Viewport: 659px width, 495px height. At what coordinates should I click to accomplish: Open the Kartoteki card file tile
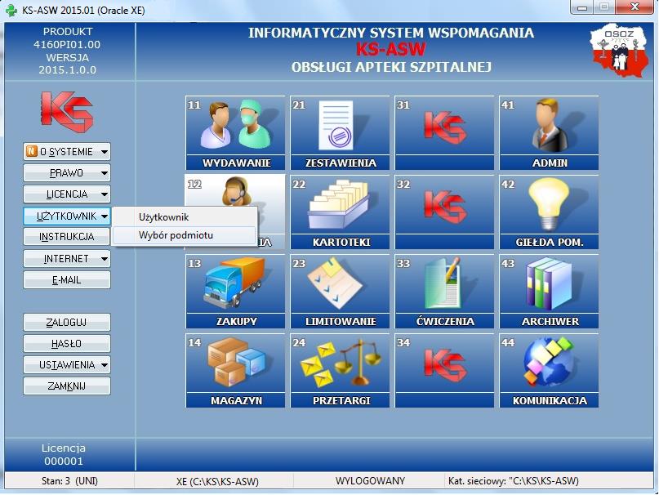[x=340, y=212]
